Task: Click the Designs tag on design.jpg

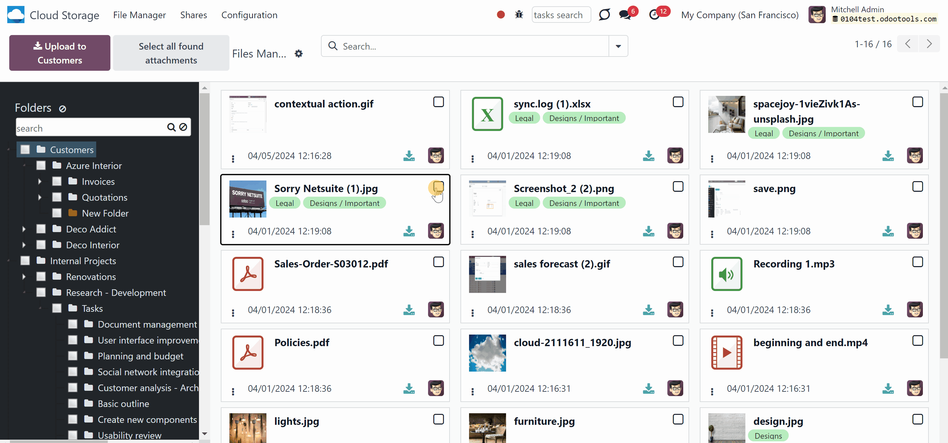Action: [768, 436]
